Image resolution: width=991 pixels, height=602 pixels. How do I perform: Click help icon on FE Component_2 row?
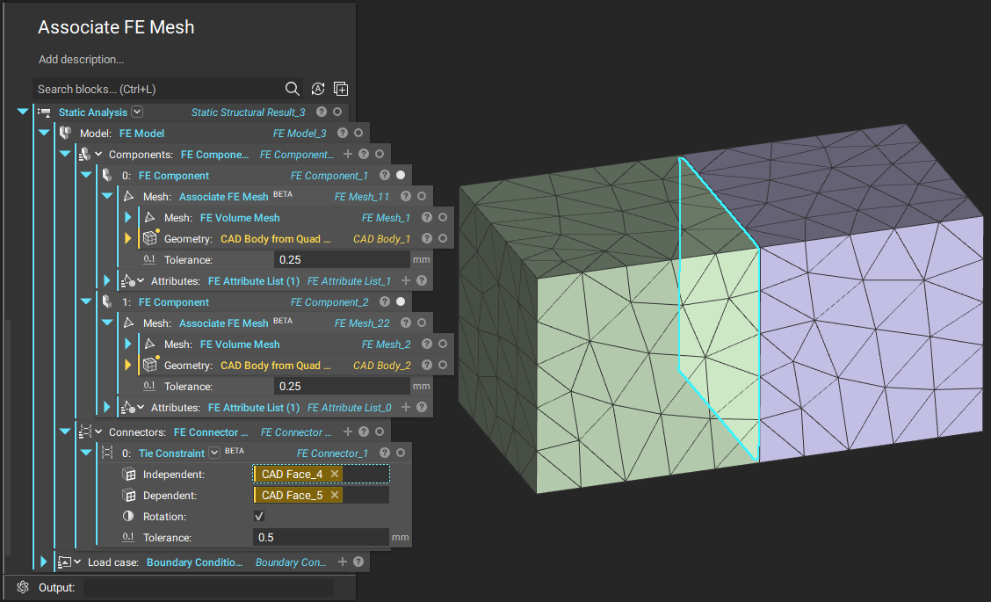point(384,301)
